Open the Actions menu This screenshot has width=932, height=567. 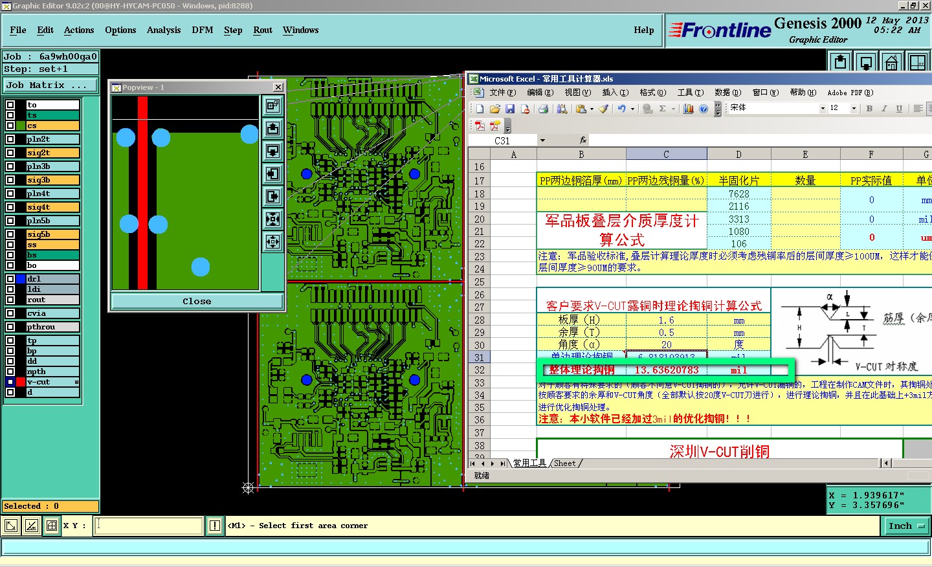[x=79, y=30]
